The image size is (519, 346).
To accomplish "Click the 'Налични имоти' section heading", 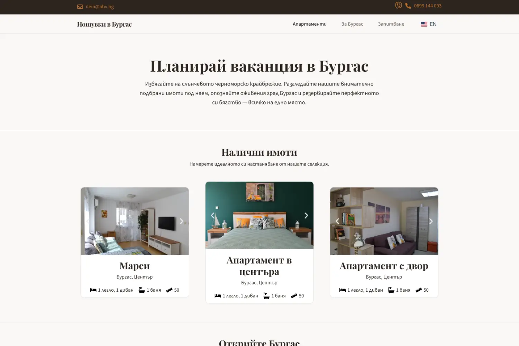I will pos(259,152).
